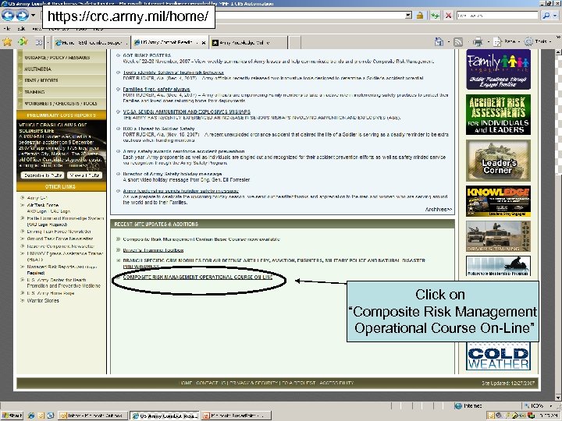Click the scroll-up arrow on page scrollbar
Screen dimensions: 562x421
pos(558,52)
